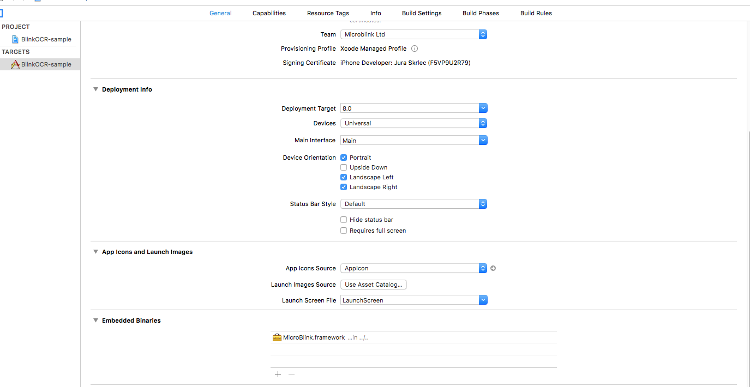
Task: Switch to the Capabilities tab
Action: click(269, 13)
